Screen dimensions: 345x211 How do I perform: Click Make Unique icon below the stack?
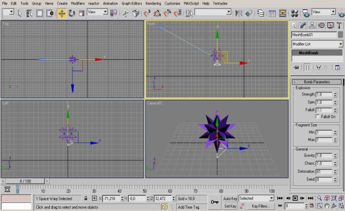(x=318, y=67)
